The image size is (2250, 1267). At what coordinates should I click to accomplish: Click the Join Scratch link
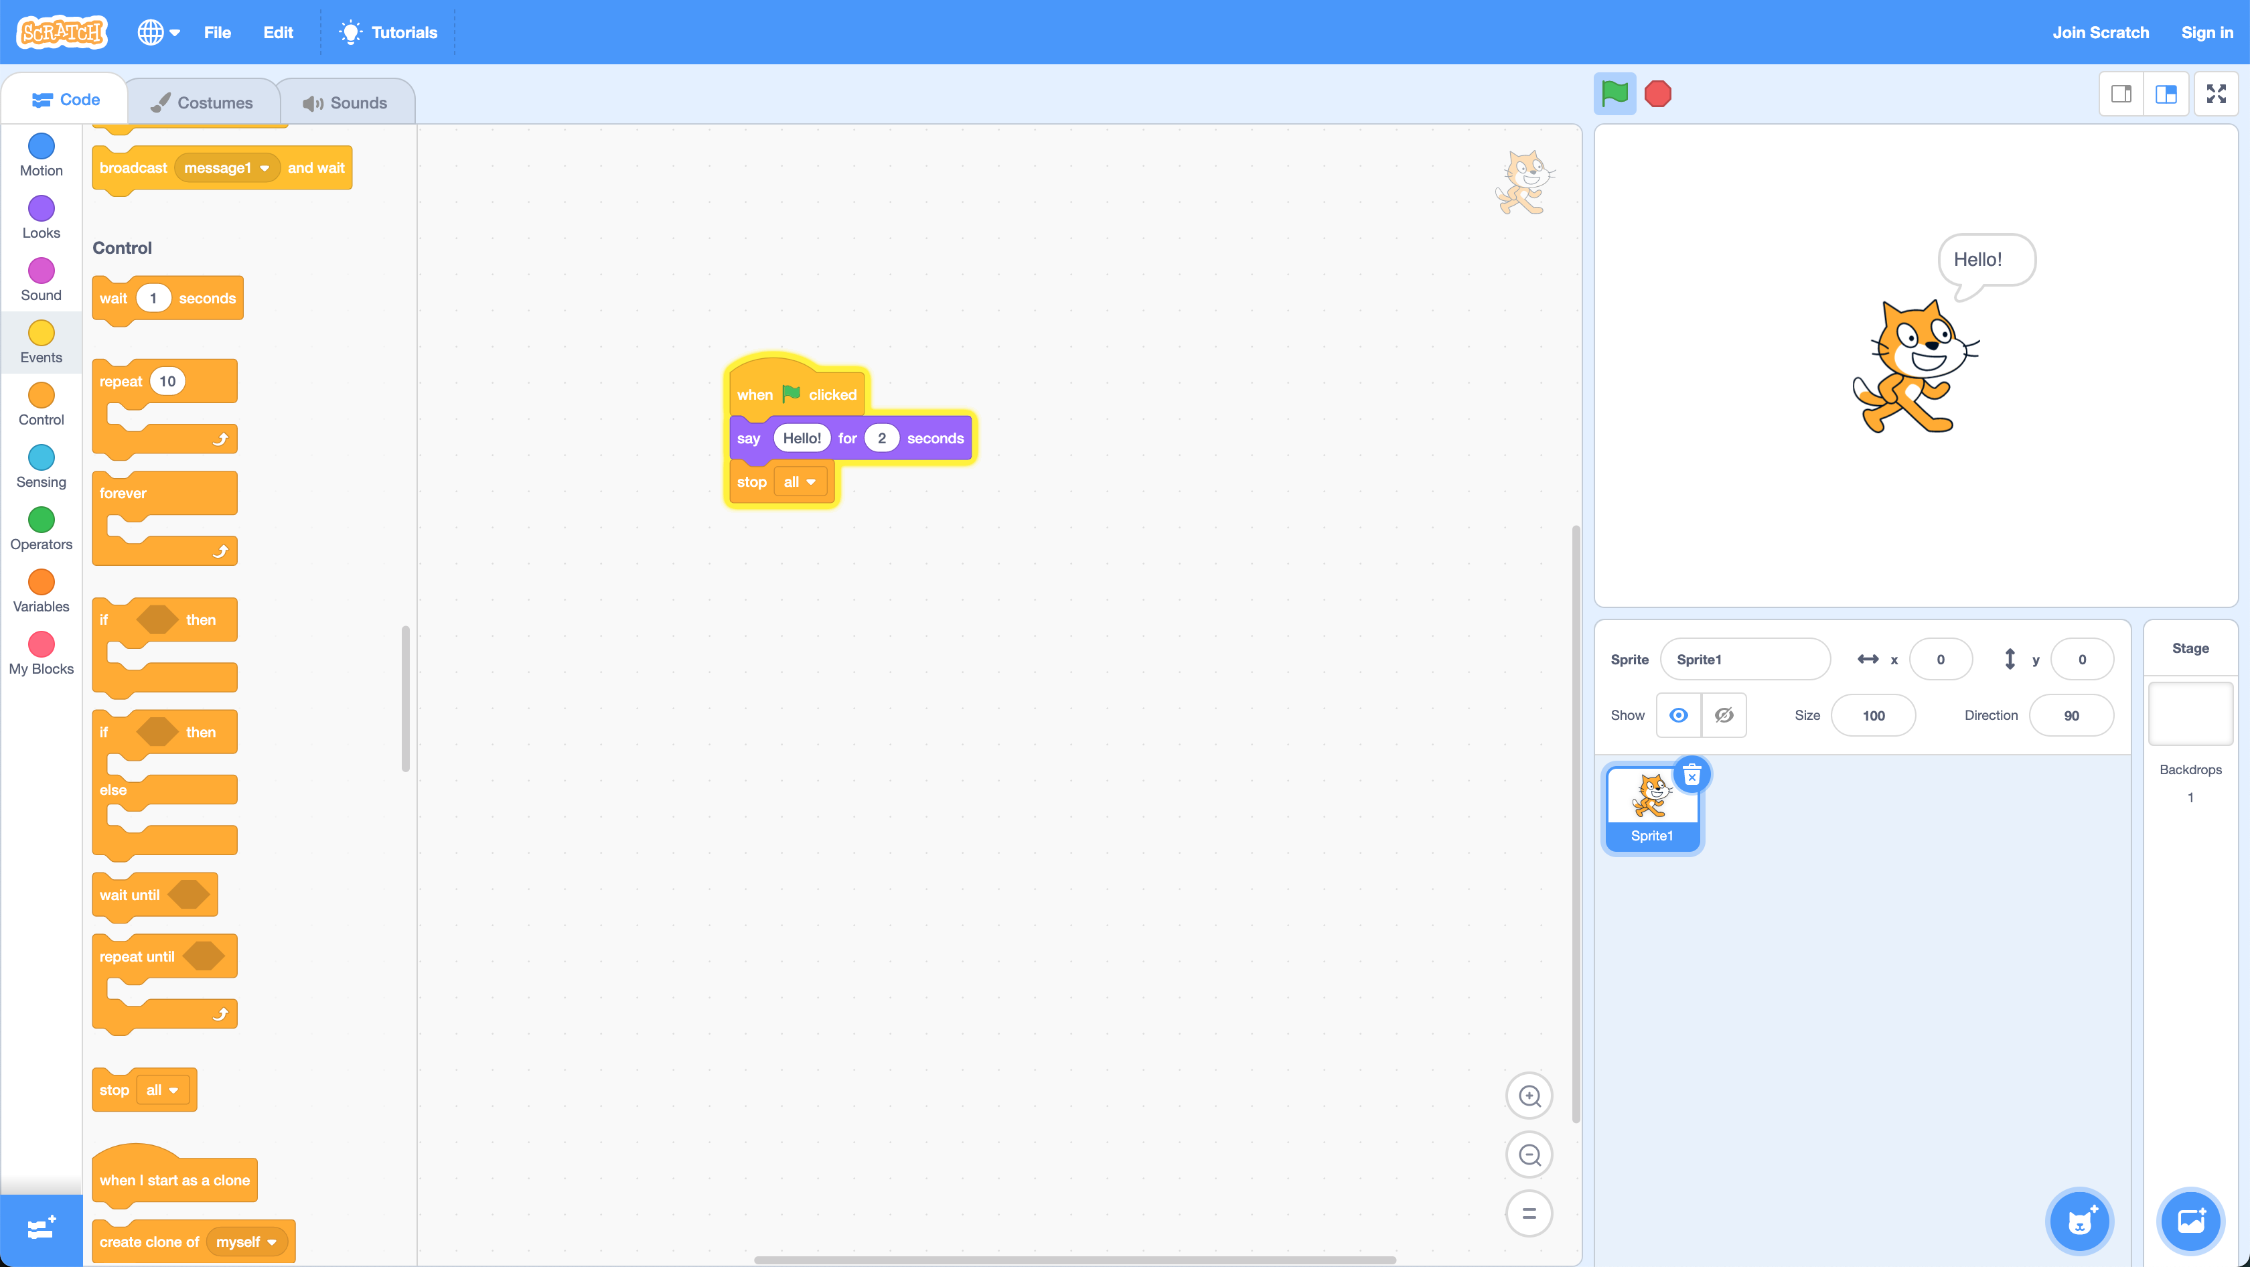click(2100, 32)
